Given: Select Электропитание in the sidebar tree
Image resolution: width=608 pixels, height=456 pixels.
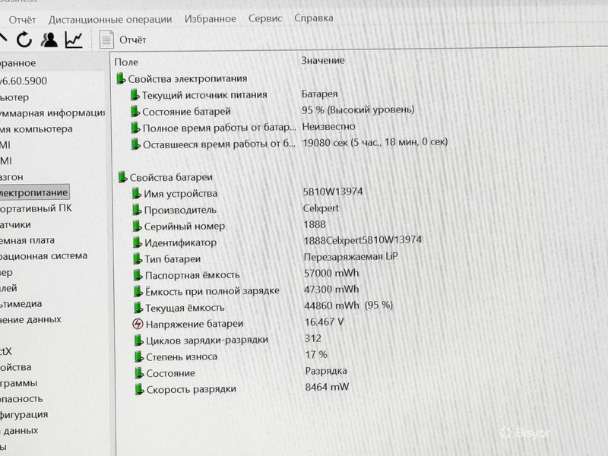Looking at the screenshot, I should (33, 192).
